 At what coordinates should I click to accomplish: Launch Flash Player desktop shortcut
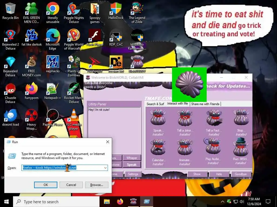[x=95, y=38]
